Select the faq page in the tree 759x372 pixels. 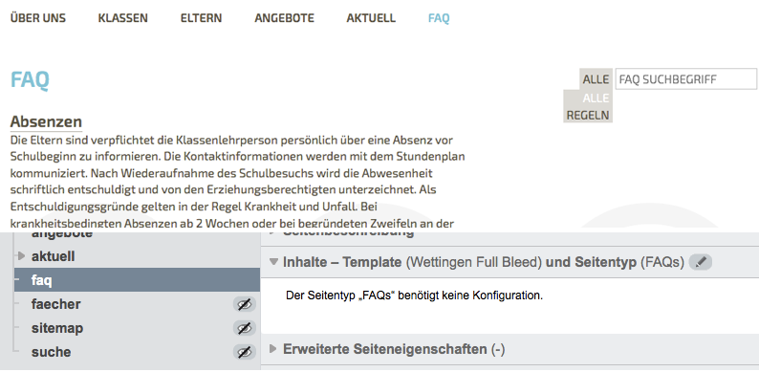click(137, 280)
